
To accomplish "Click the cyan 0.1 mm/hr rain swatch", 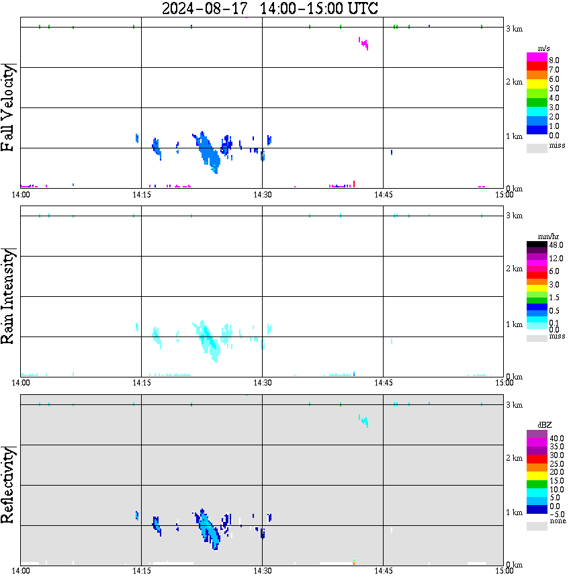I will tap(537, 320).
